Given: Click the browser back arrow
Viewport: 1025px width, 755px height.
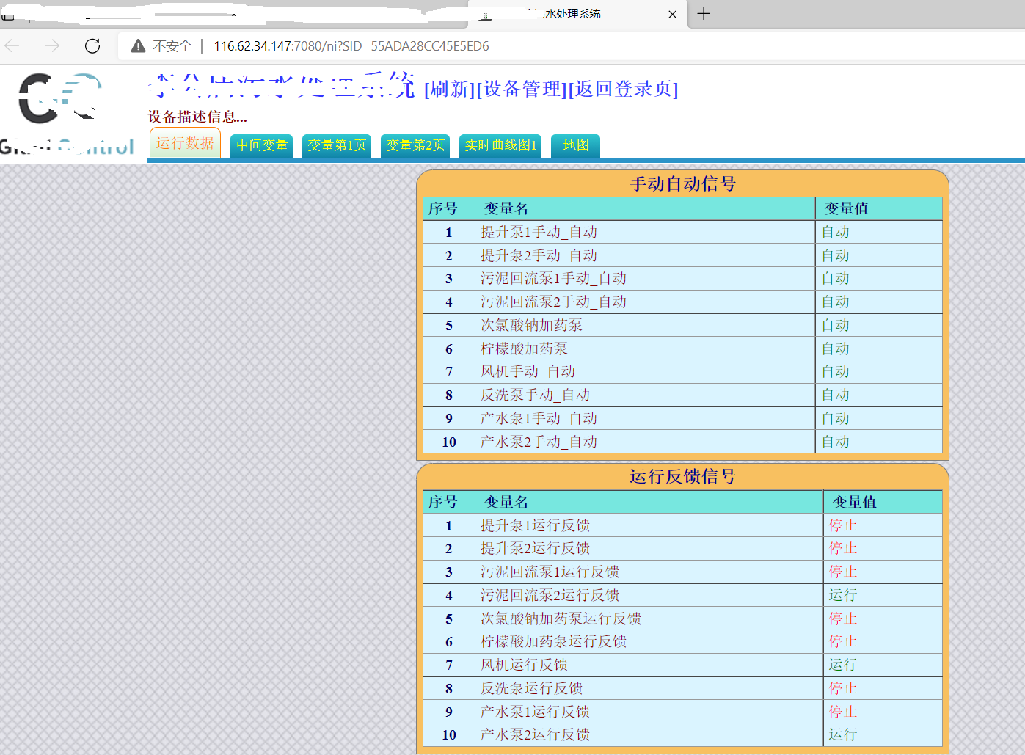Looking at the screenshot, I should [12, 46].
